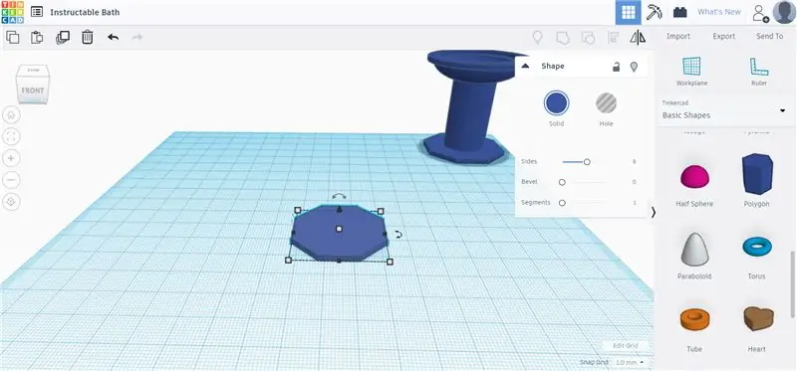Click the shapes panel scrollbar
Image resolution: width=797 pixels, height=371 pixels.
coord(793,284)
